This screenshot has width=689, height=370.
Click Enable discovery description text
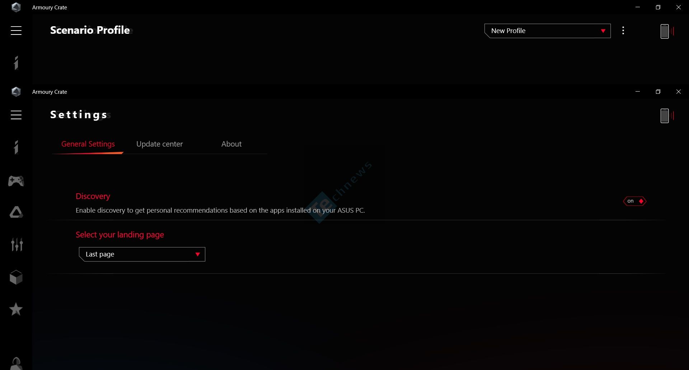(x=220, y=211)
